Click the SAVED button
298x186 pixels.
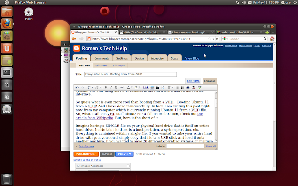107,154
